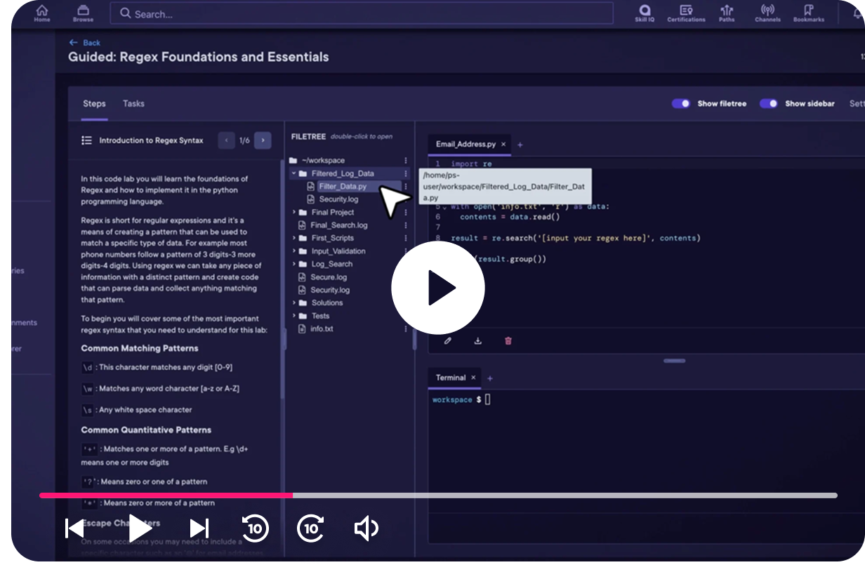Expand the Tests folder
865x579 pixels.
coord(294,316)
